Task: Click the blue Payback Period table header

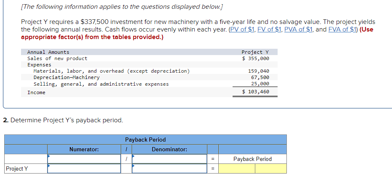Action: pos(146,140)
